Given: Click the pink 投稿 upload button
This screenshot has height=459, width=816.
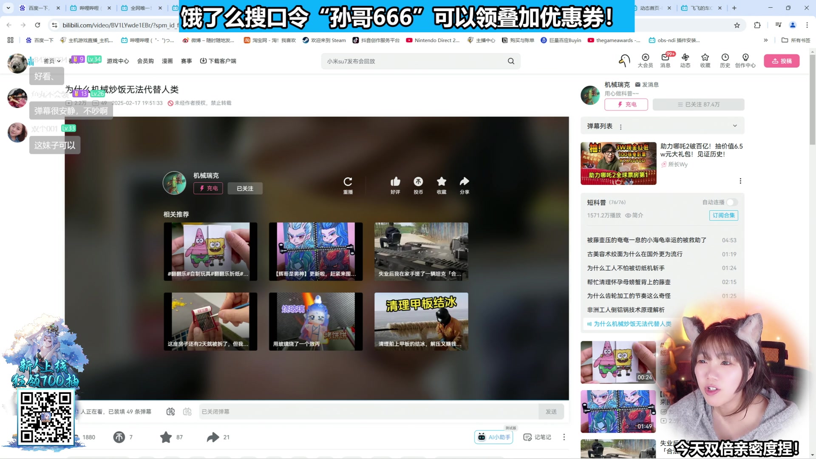Looking at the screenshot, I should [782, 61].
